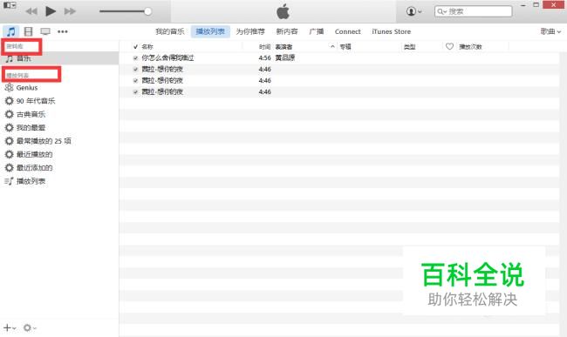567x337 pixels.
Task: Select the Movies film icon
Action: (x=28, y=31)
